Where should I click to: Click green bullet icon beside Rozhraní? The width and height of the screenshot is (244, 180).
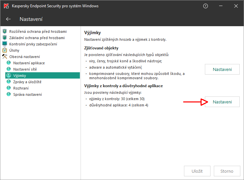pyautogui.click(x=9, y=88)
